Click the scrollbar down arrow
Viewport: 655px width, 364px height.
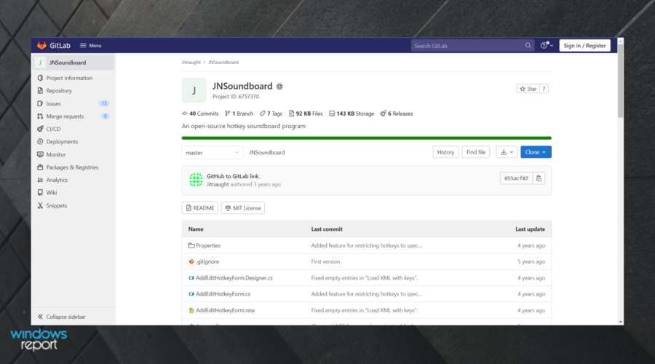[621, 323]
